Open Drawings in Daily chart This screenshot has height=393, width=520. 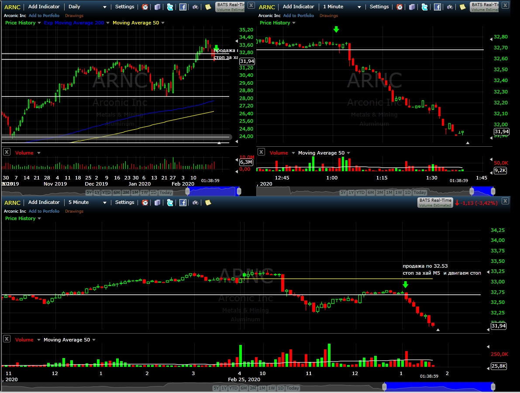(x=74, y=16)
